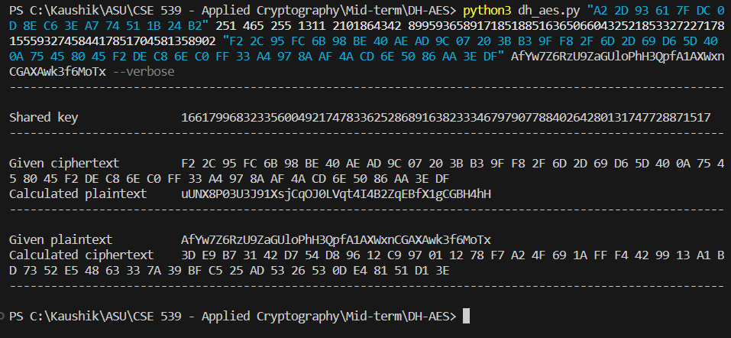The height and width of the screenshot is (338, 731).
Task: Click the Shared key label
Action: (44, 118)
